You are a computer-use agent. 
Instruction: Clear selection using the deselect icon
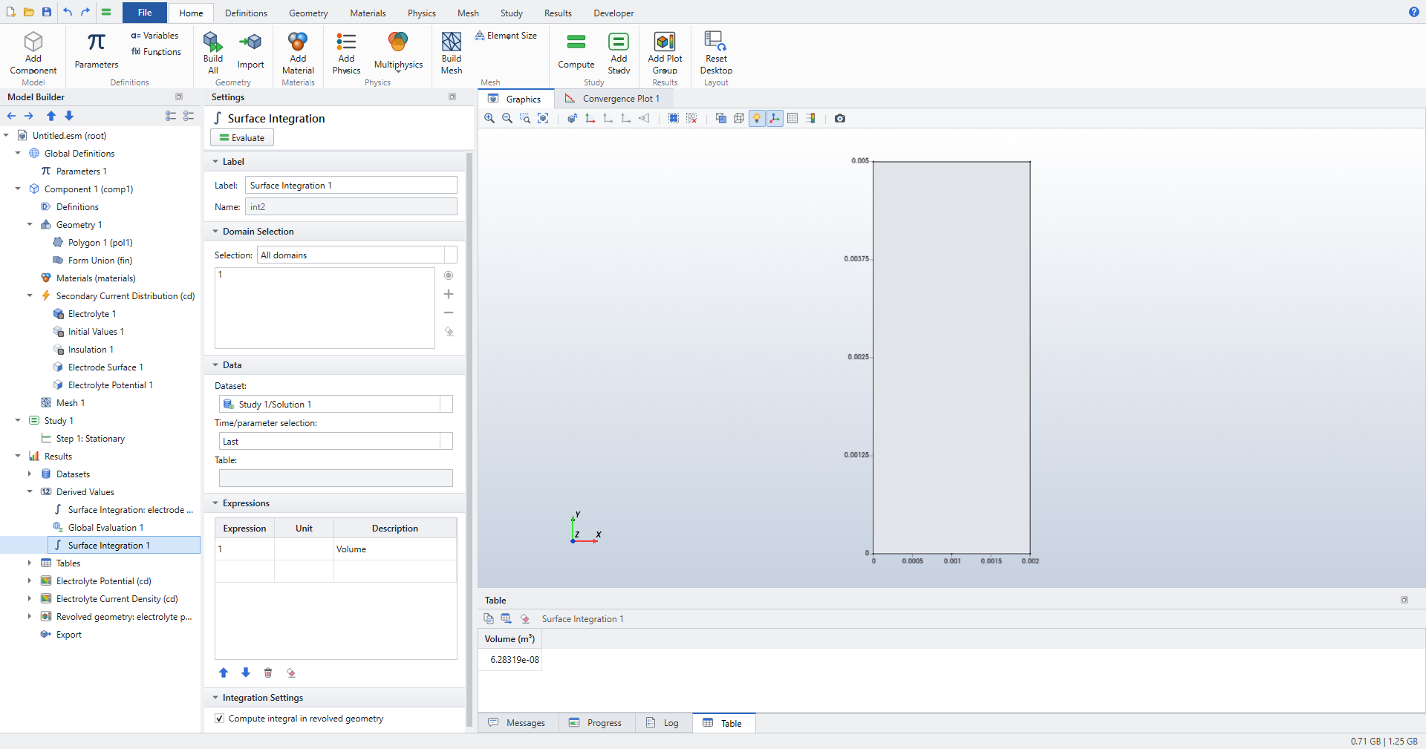click(x=691, y=118)
